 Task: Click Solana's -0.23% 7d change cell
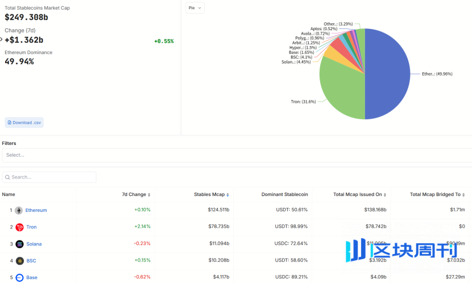click(x=142, y=243)
